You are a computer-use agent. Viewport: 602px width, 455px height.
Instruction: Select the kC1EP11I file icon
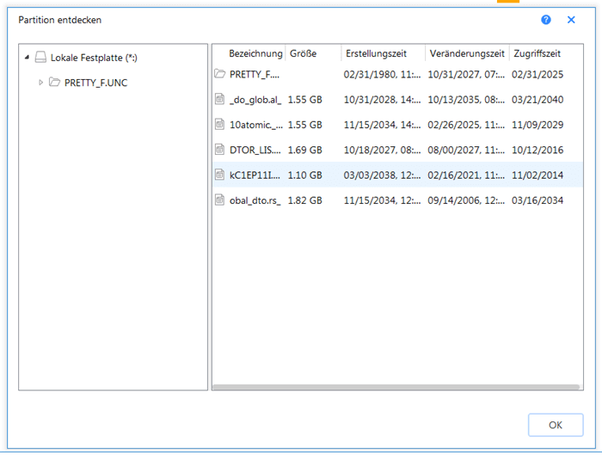pos(220,175)
